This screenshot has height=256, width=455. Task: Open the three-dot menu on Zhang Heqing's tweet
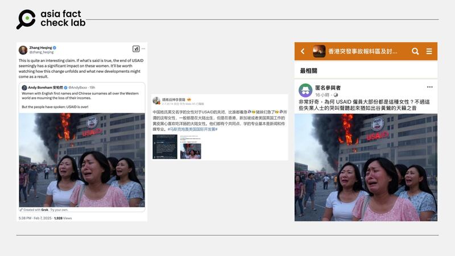(x=143, y=49)
